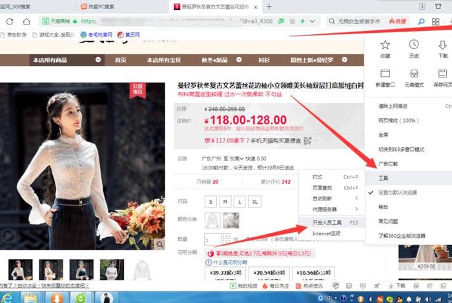Open the browser home page icon
The height and width of the screenshot is (303, 452).
tap(26, 21)
